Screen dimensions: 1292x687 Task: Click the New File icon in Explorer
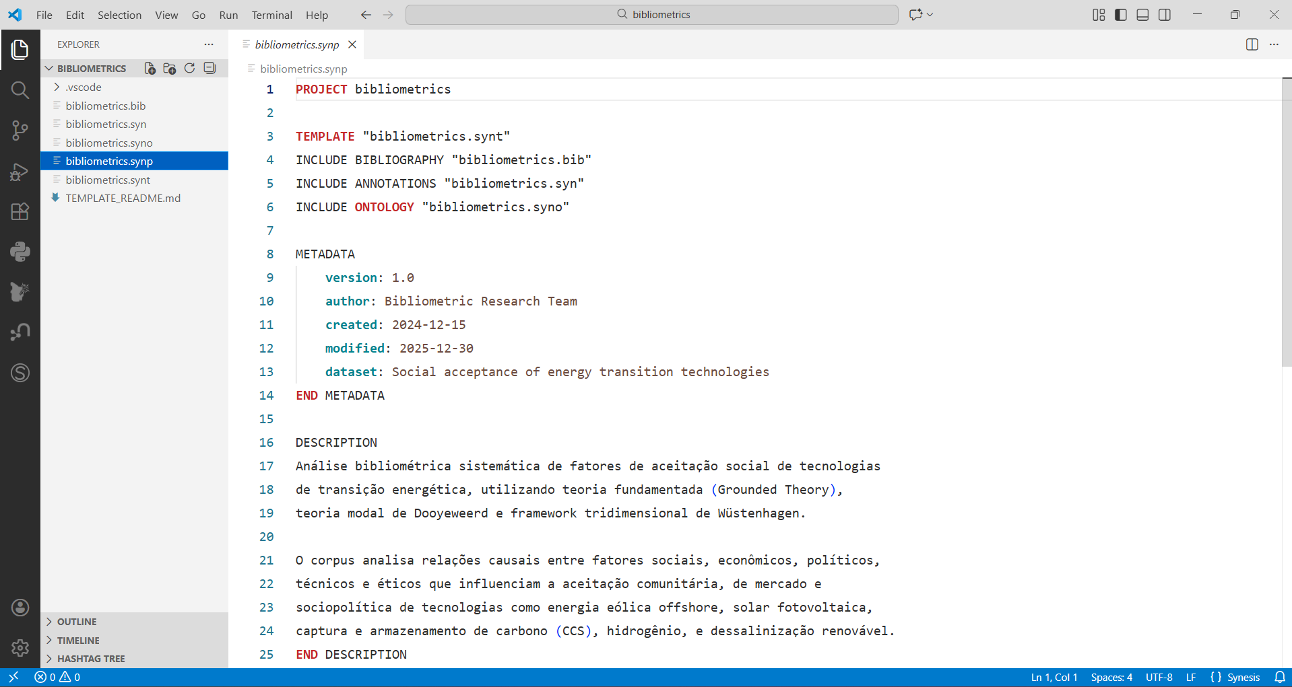150,69
